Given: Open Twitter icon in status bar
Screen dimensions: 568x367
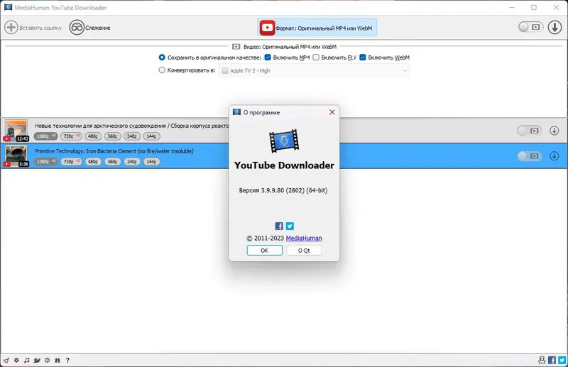Looking at the screenshot, I should pos(562,360).
